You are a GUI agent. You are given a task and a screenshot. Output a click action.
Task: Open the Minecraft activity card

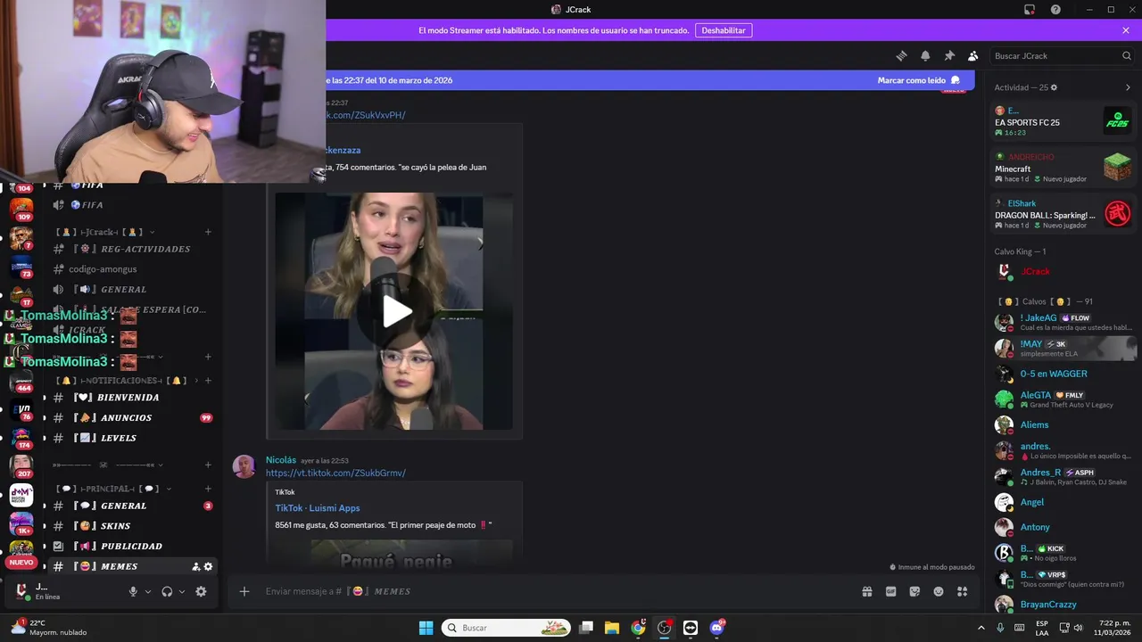tap(1063, 168)
